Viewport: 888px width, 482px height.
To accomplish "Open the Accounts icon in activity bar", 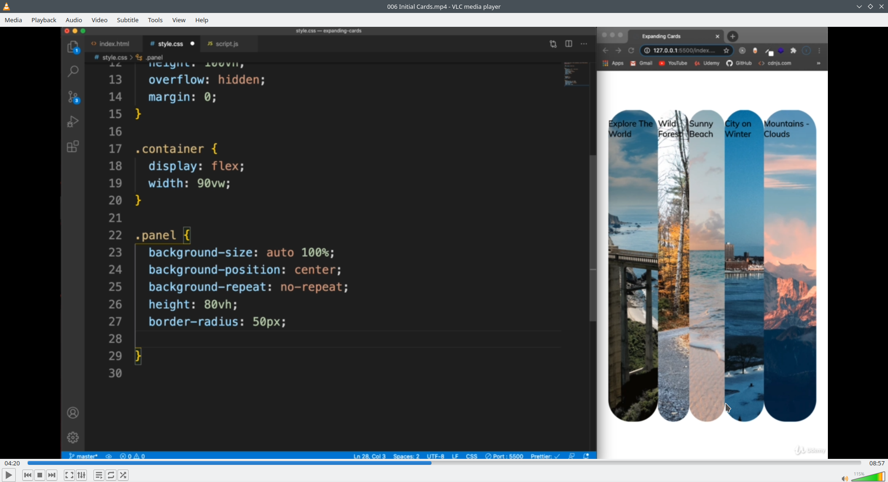I will 73,413.
